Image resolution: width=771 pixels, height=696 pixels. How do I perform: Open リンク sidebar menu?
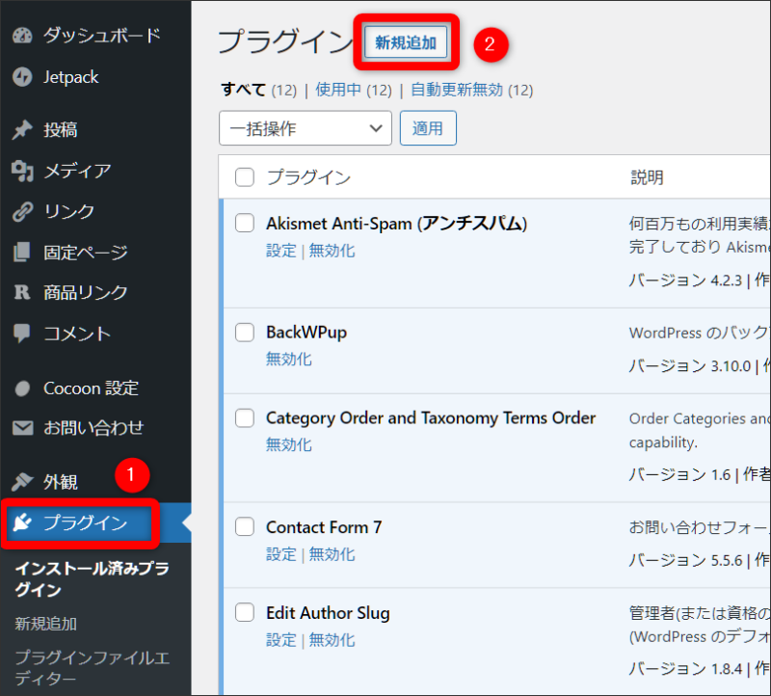[68, 211]
